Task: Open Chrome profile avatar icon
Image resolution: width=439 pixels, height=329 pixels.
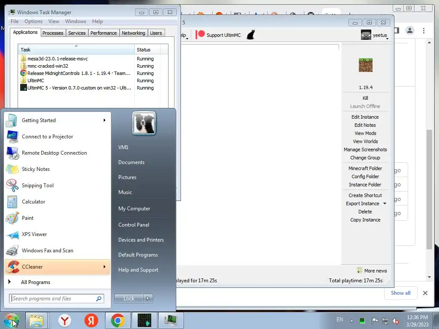Action: coord(409,30)
